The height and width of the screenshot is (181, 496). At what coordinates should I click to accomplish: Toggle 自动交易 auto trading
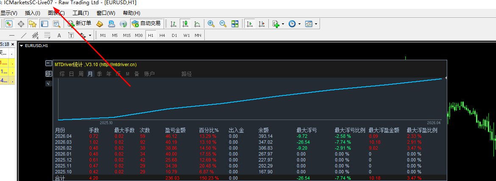[x=146, y=23]
